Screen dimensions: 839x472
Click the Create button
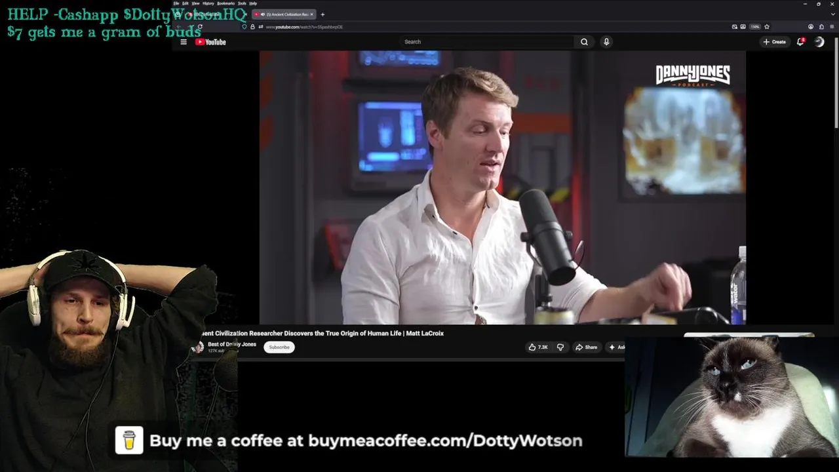click(x=774, y=42)
